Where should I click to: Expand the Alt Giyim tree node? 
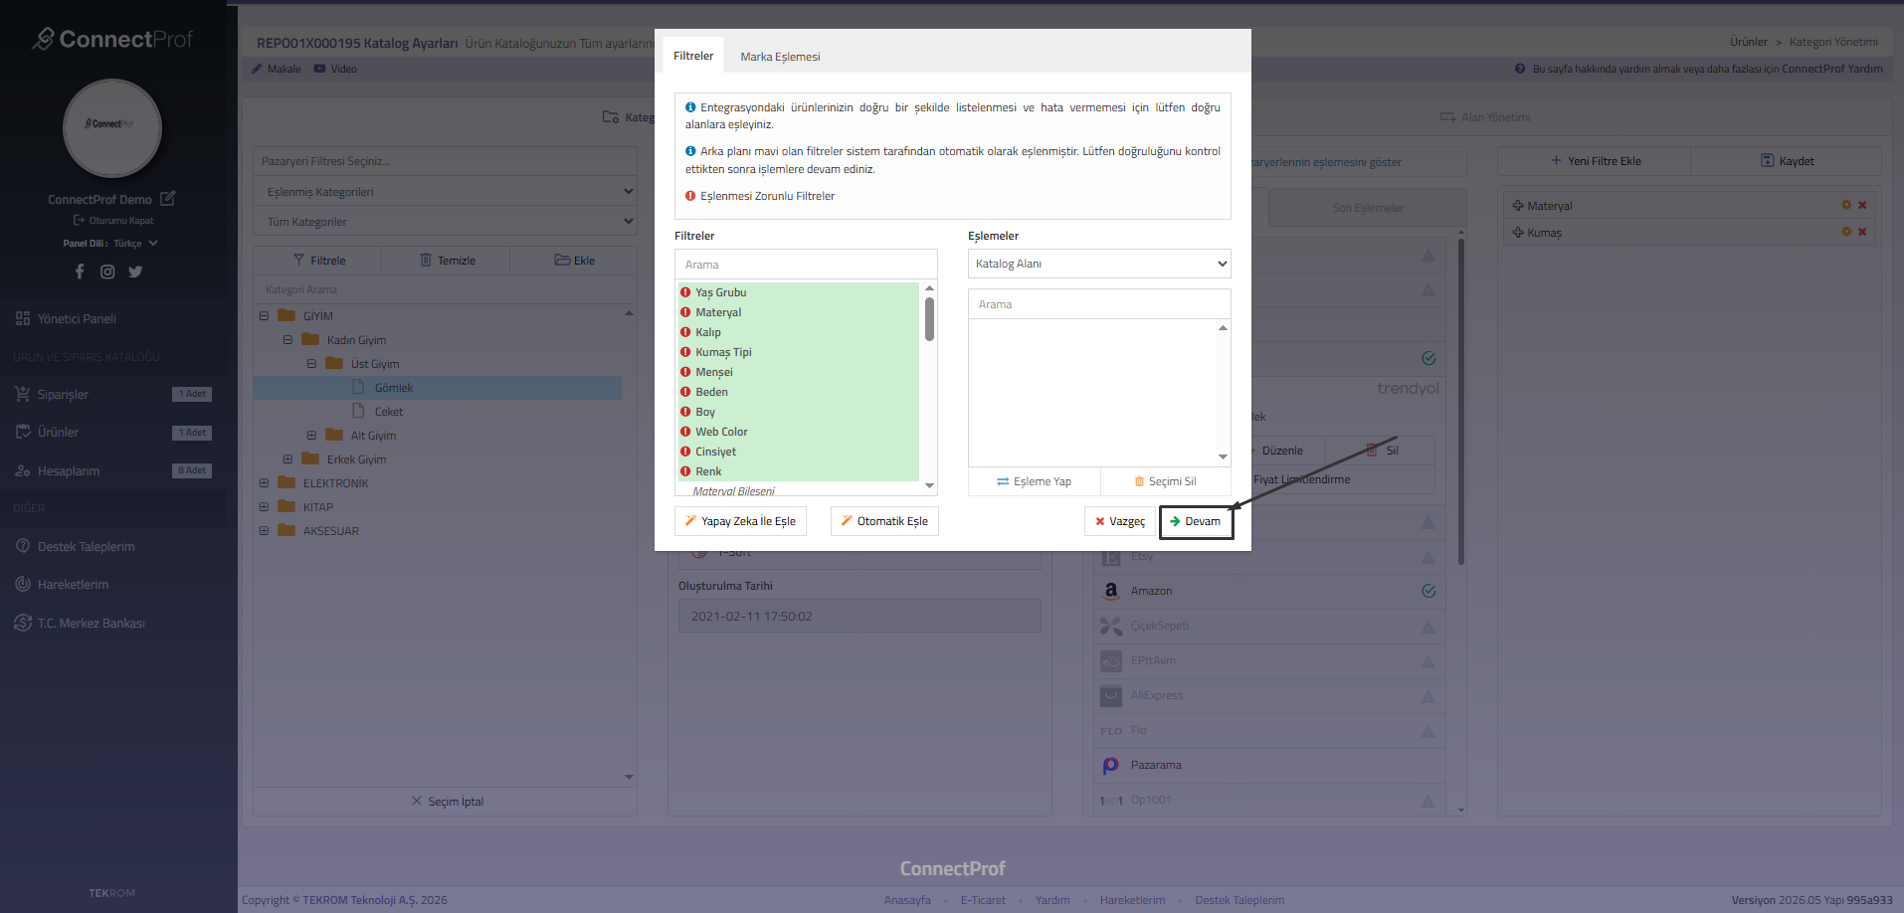tap(311, 436)
